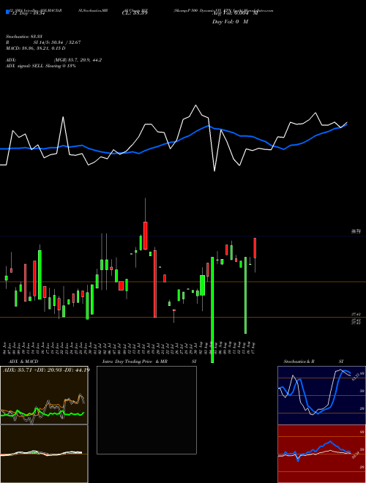
Task: Click the white price line's highest peak
Action: (195, 105)
